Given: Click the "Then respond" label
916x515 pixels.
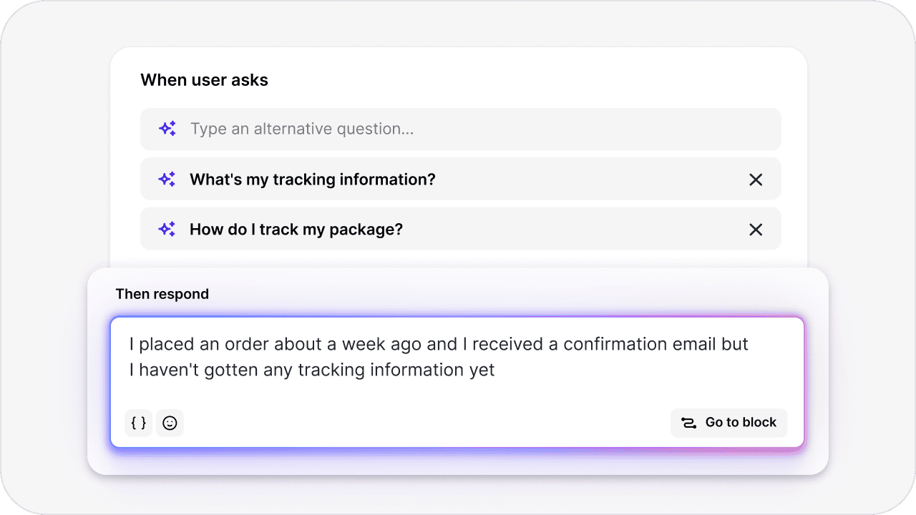Looking at the screenshot, I should point(162,293).
